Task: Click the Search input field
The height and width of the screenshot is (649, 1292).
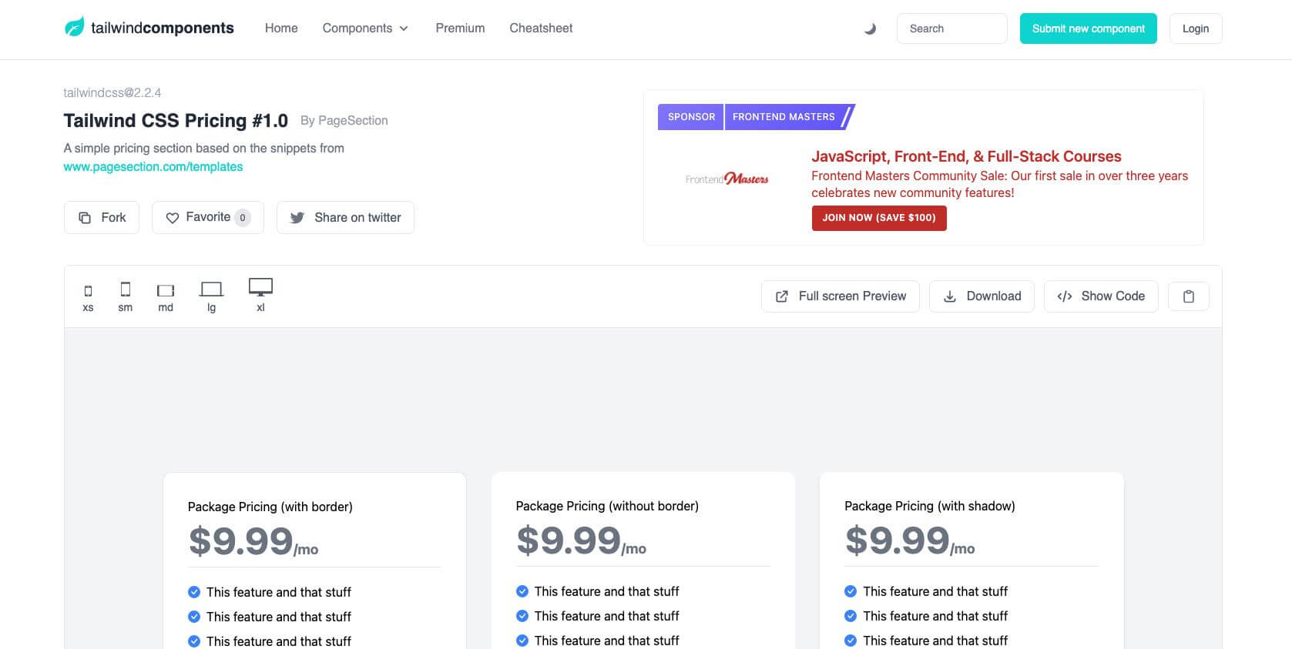Action: (951, 28)
